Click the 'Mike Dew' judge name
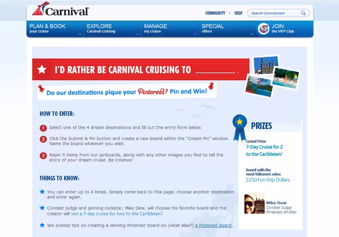This screenshot has width=339, height=237. pos(276,203)
